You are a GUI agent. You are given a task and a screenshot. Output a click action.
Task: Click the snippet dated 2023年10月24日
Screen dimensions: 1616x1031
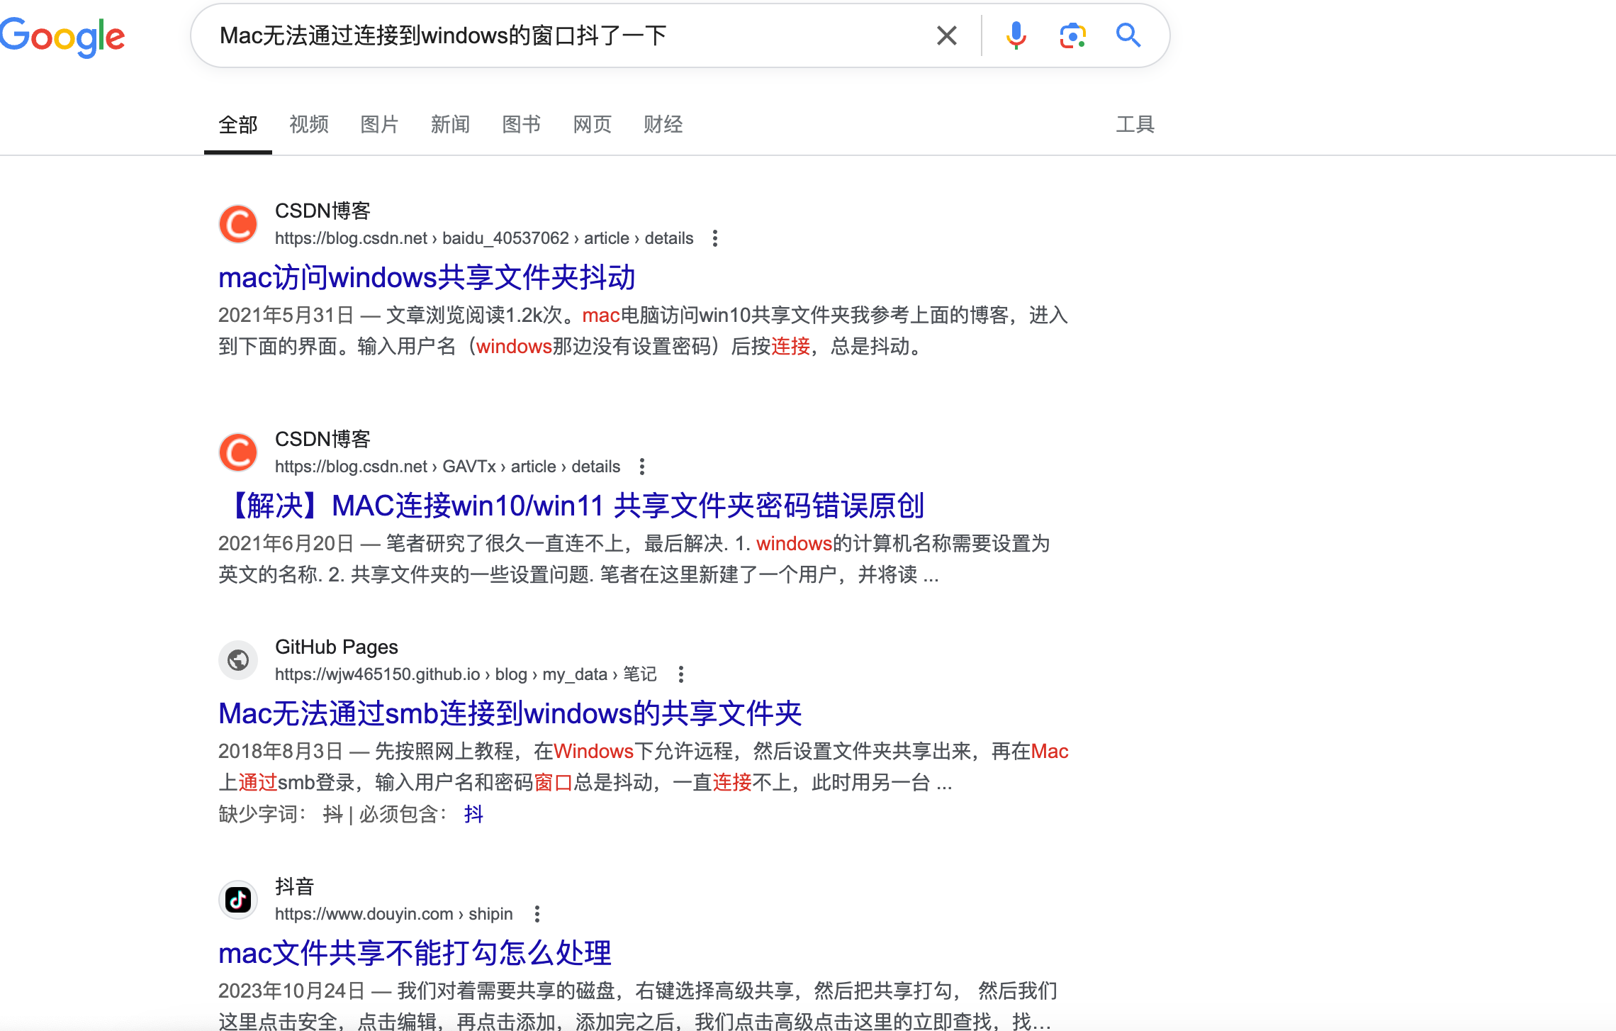coord(638,1005)
